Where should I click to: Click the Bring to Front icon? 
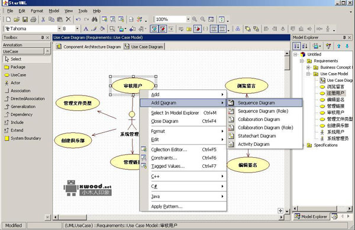coord(248,29)
